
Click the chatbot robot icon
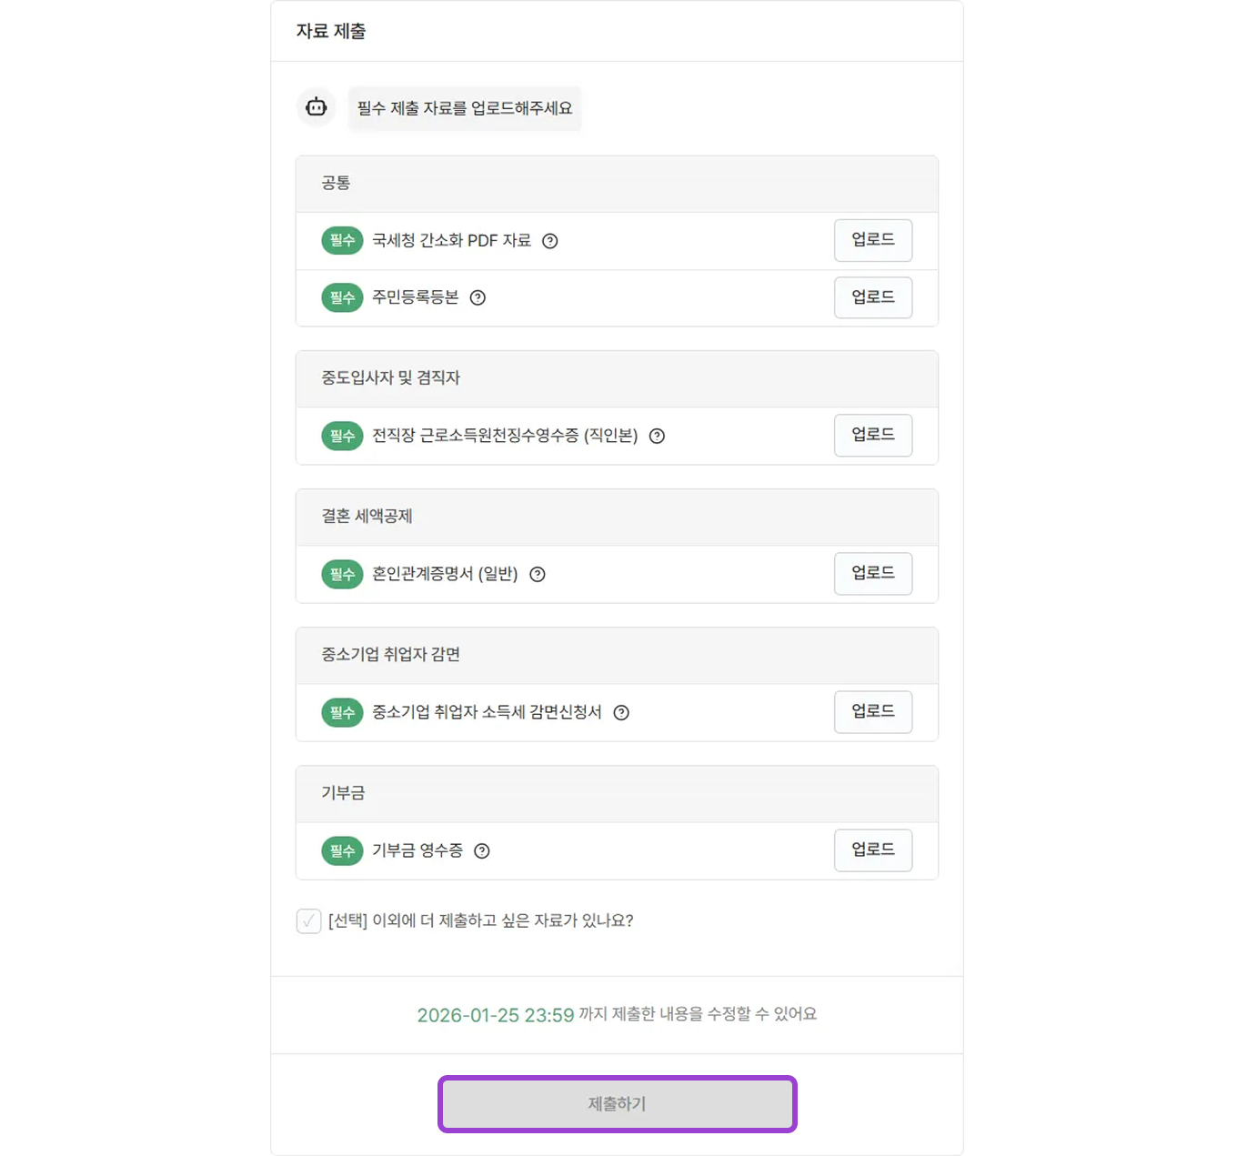[316, 106]
